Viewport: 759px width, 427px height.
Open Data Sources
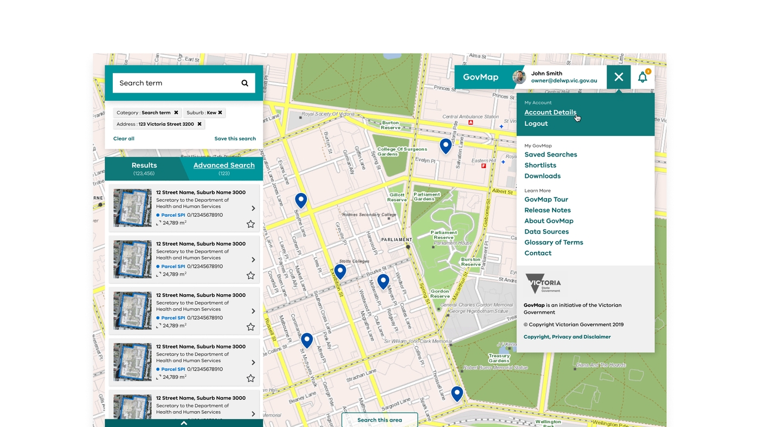click(546, 232)
